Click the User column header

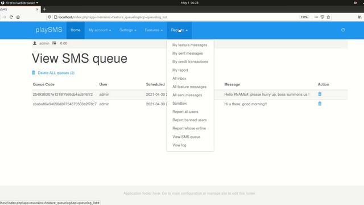tap(104, 84)
